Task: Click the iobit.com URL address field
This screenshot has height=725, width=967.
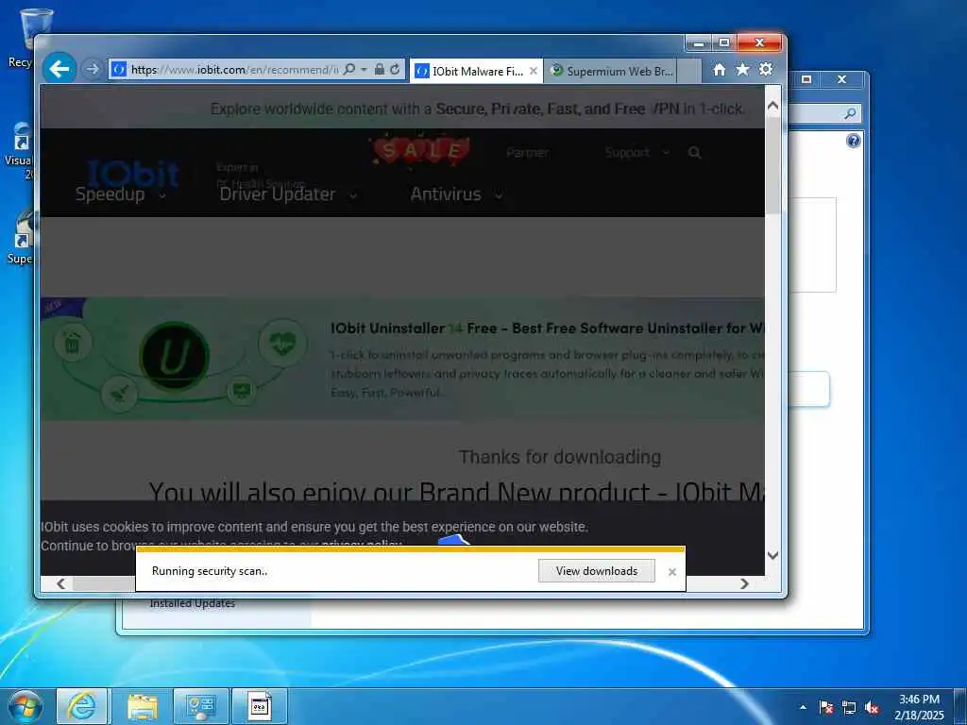Action: (x=234, y=70)
